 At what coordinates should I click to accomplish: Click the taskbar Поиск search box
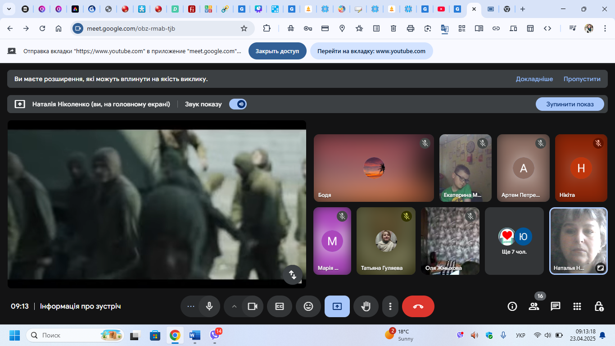click(x=75, y=335)
